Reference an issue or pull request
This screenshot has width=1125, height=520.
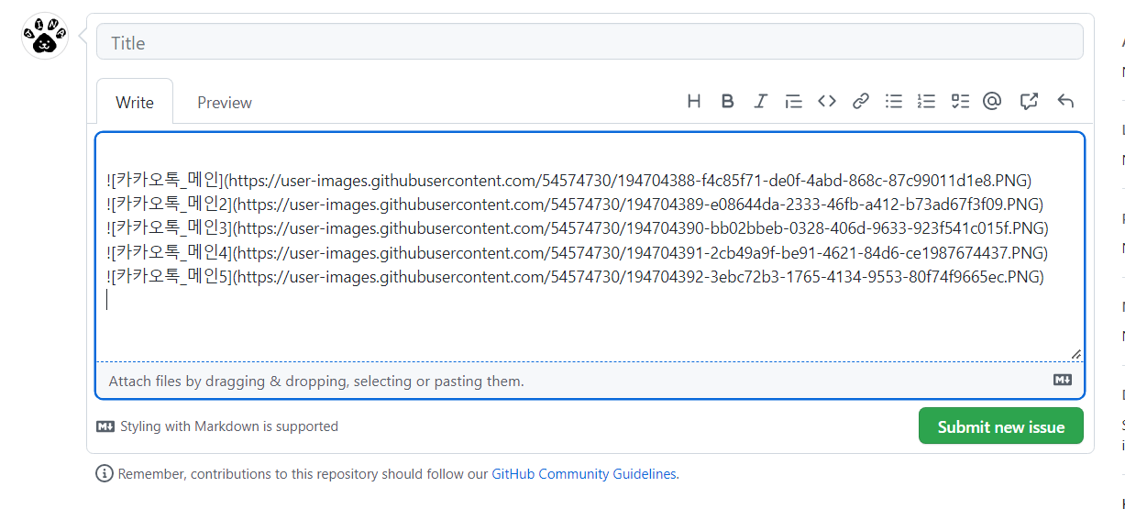tap(1029, 102)
